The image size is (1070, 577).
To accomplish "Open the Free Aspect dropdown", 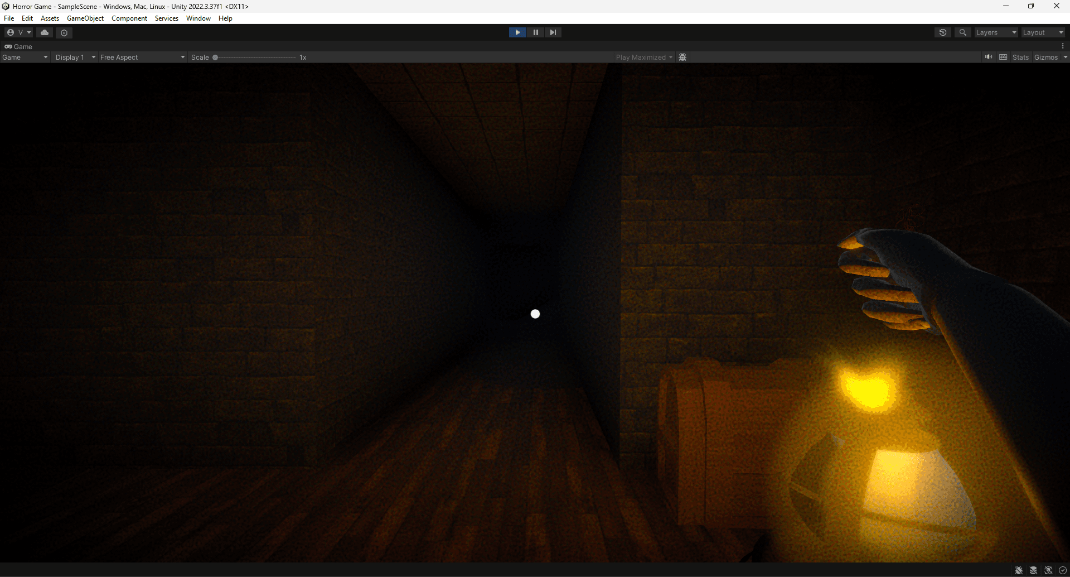I will pyautogui.click(x=142, y=56).
